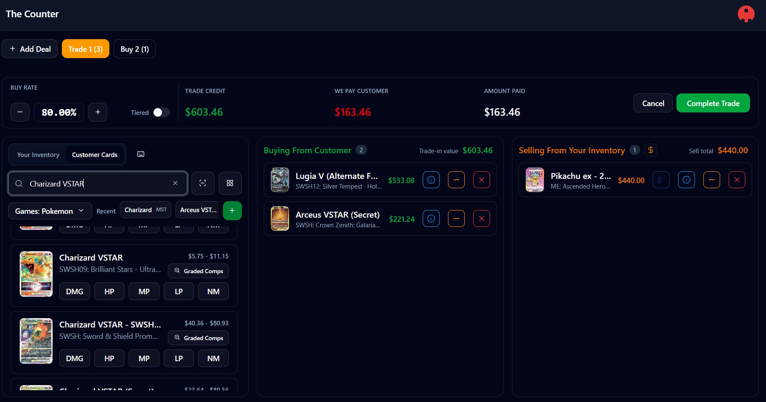Open Graded Comps for Charizard VSTAR SWSH promo
This screenshot has height=402, width=766.
pos(199,338)
